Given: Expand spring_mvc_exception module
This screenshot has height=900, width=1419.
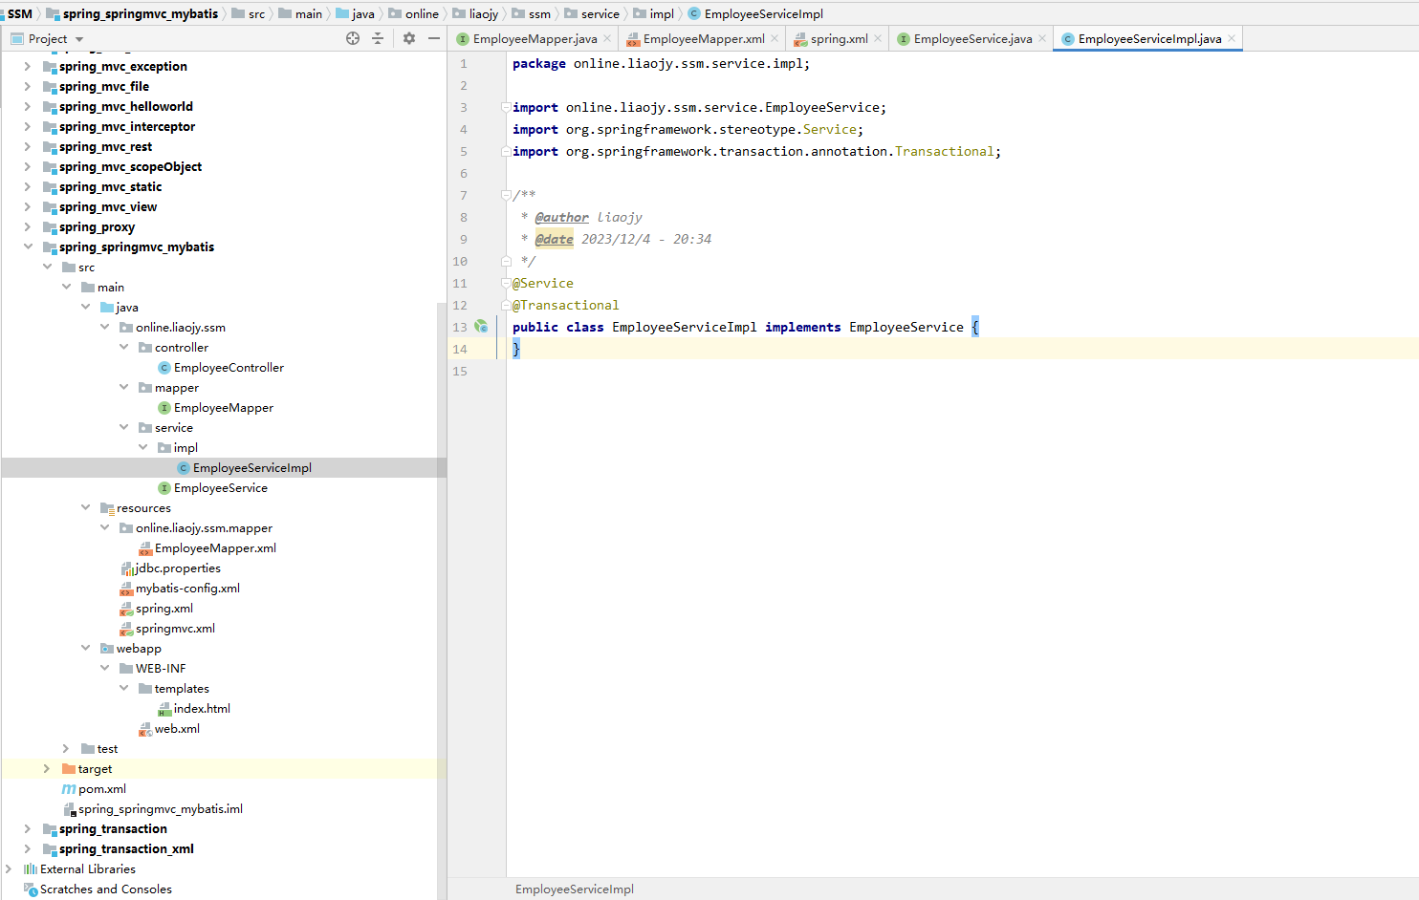Looking at the screenshot, I should point(28,67).
